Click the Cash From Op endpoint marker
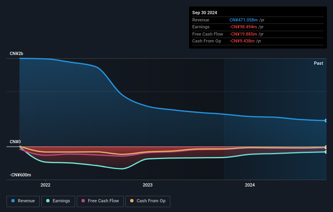Image resolution: width=333 pixels, height=212 pixels. 326,147
